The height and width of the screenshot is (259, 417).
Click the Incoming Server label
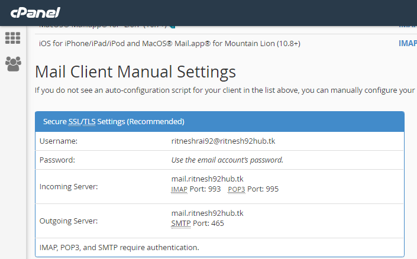click(68, 187)
